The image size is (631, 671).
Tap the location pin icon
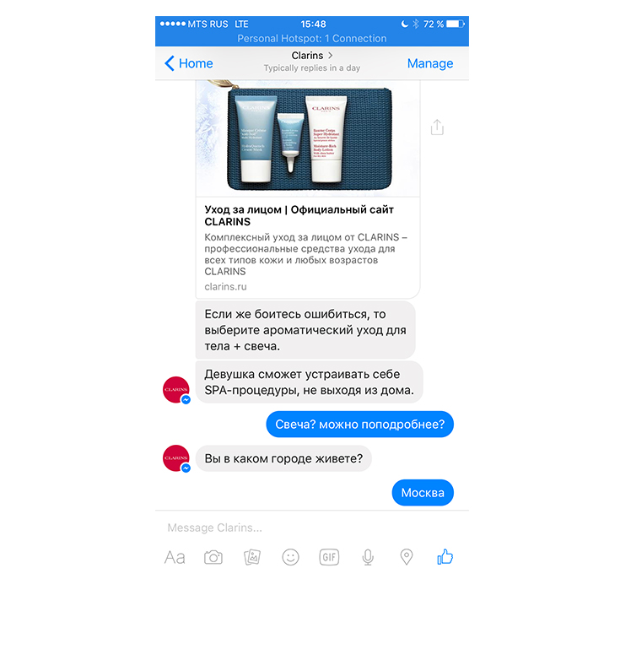[407, 557]
